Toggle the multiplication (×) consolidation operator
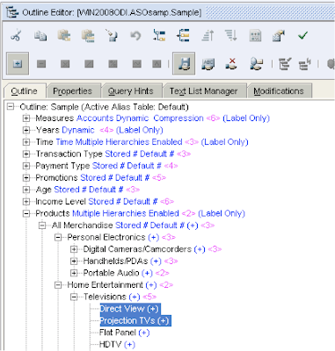Viewport: 335px width, 351px height. click(x=65, y=63)
